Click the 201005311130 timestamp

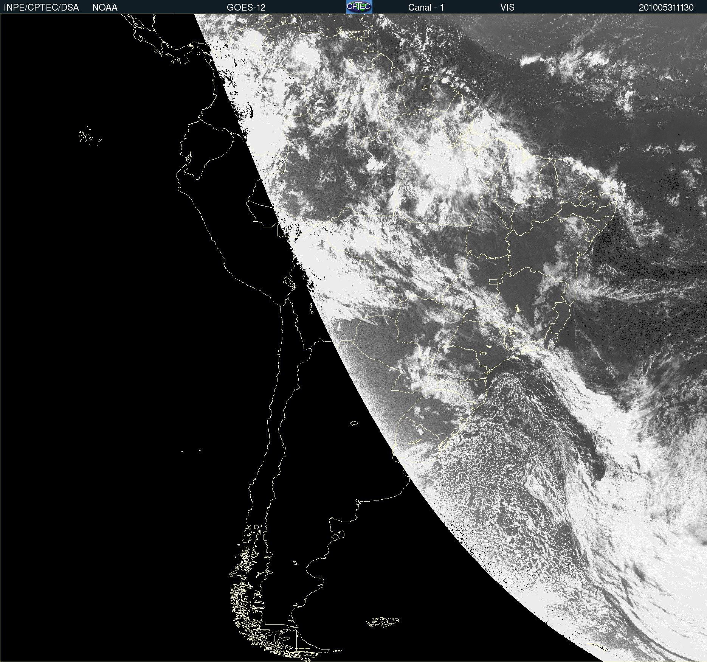tap(666, 8)
